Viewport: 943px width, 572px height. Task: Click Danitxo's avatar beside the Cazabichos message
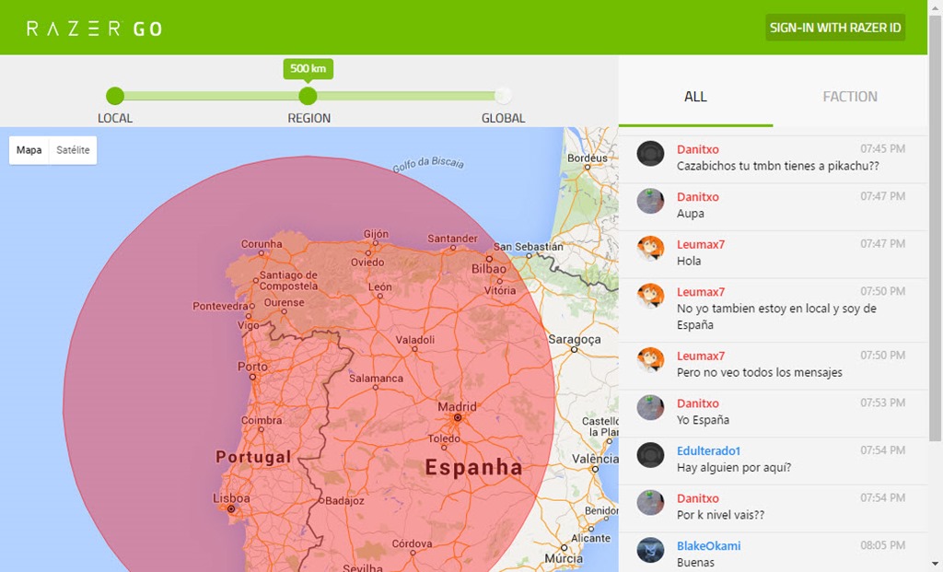pos(650,154)
